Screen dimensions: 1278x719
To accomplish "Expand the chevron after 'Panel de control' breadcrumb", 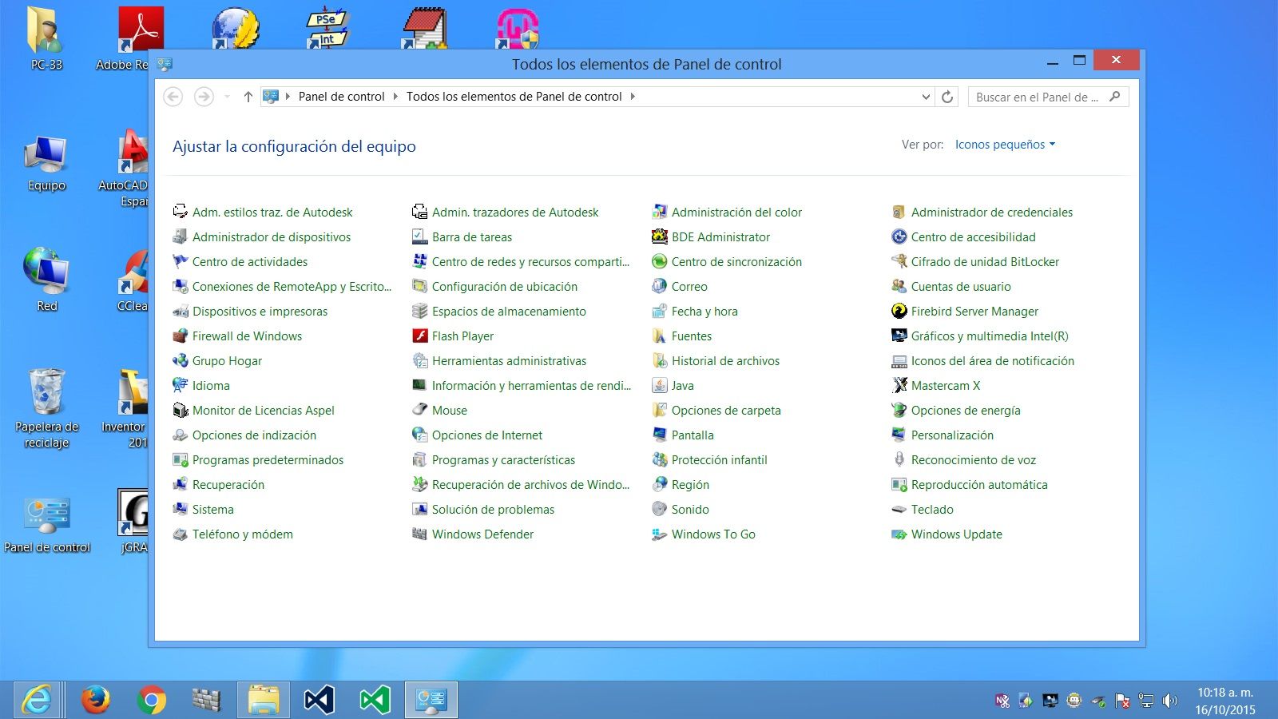I will (x=395, y=97).
